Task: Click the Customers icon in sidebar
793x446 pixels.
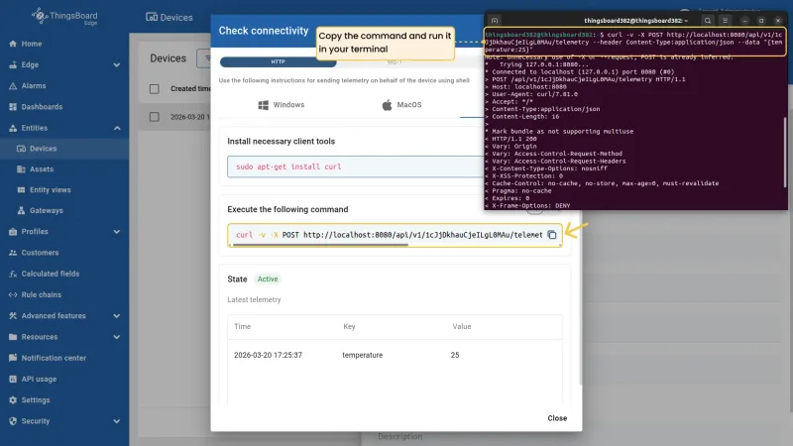Action: tap(13, 253)
